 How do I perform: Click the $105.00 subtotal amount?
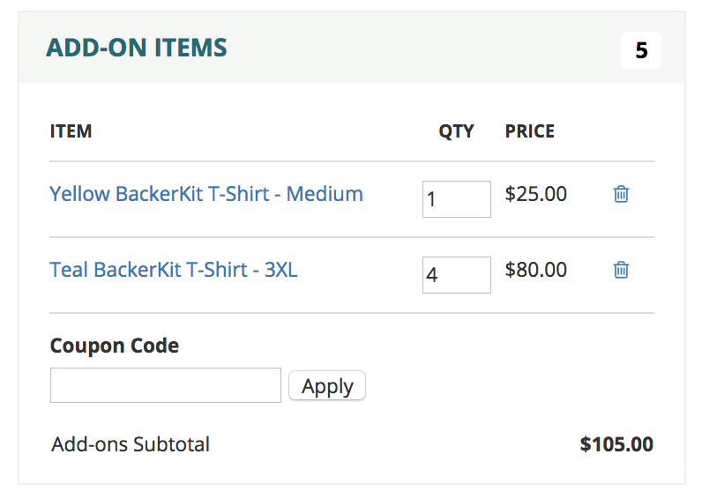tap(616, 444)
